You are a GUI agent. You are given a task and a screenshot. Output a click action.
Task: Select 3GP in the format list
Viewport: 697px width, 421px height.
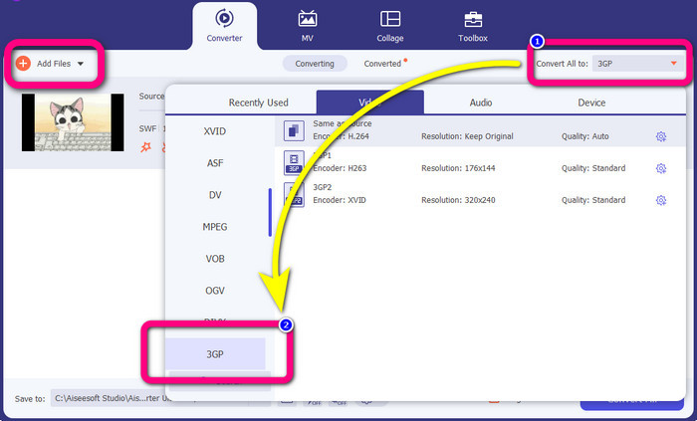pyautogui.click(x=215, y=353)
